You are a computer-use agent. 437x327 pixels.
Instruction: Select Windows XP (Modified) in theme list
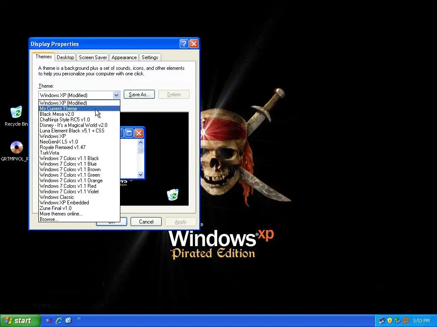pyautogui.click(x=79, y=103)
